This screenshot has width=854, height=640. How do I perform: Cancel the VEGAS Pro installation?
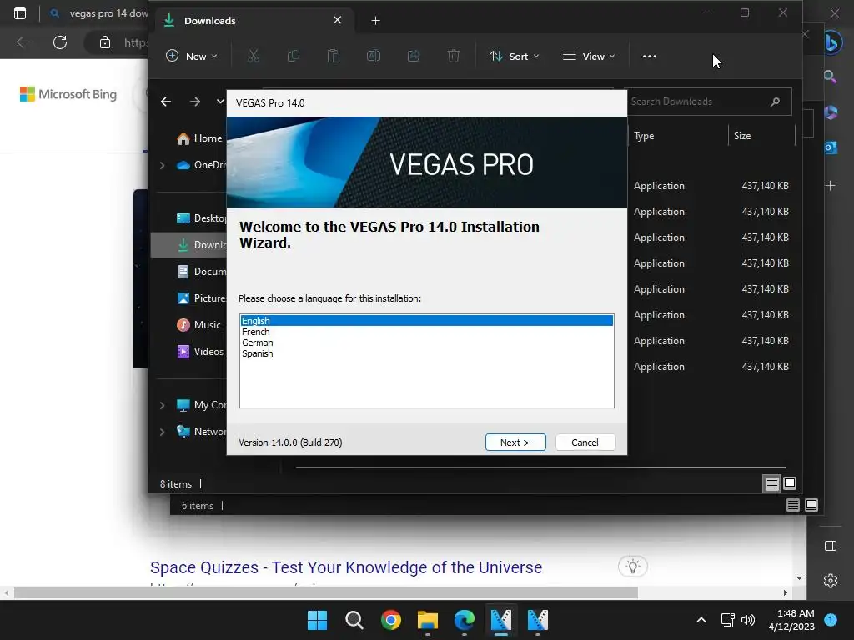(x=585, y=442)
